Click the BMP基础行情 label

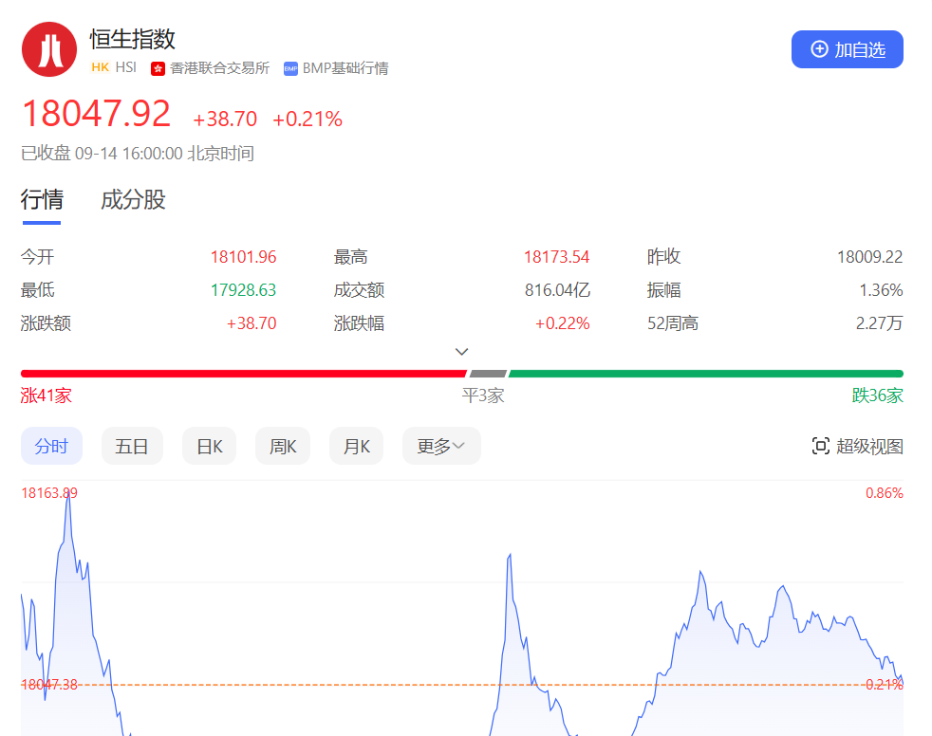pos(345,68)
